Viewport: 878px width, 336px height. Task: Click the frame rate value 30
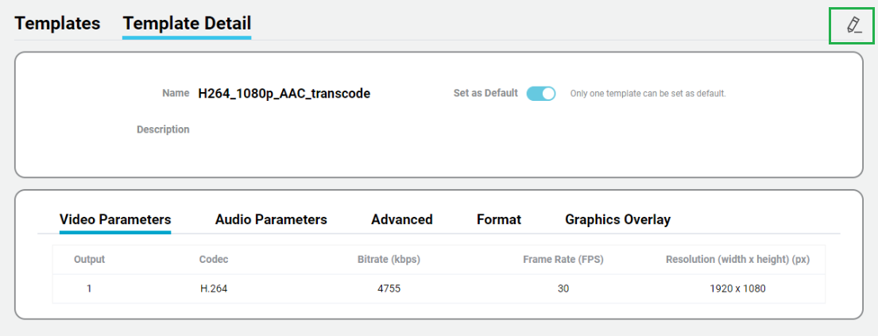(563, 288)
